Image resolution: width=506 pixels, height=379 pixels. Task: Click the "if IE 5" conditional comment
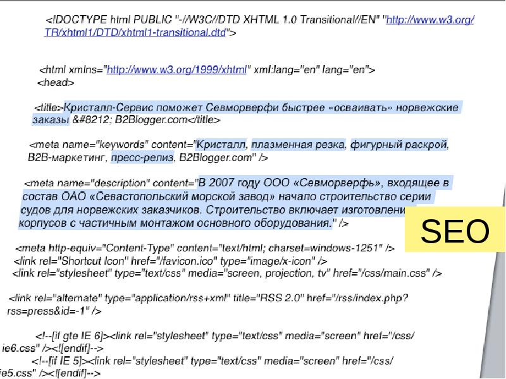pos(63,361)
